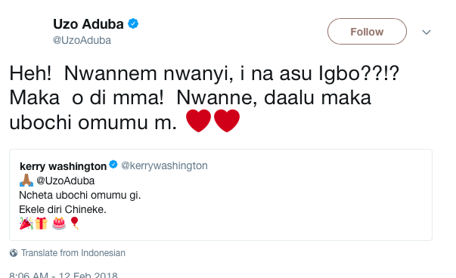Image resolution: width=456 pixels, height=278 pixels.
Task: Click kerry washington's verified badge
Action: tap(113, 165)
